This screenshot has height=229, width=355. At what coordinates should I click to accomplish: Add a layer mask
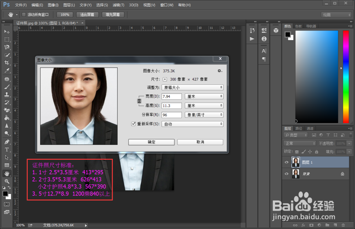point(311,225)
